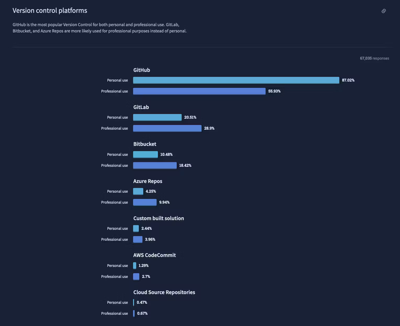Select the GitLab Professional use bar
The image size is (400, 326).
[x=167, y=128]
